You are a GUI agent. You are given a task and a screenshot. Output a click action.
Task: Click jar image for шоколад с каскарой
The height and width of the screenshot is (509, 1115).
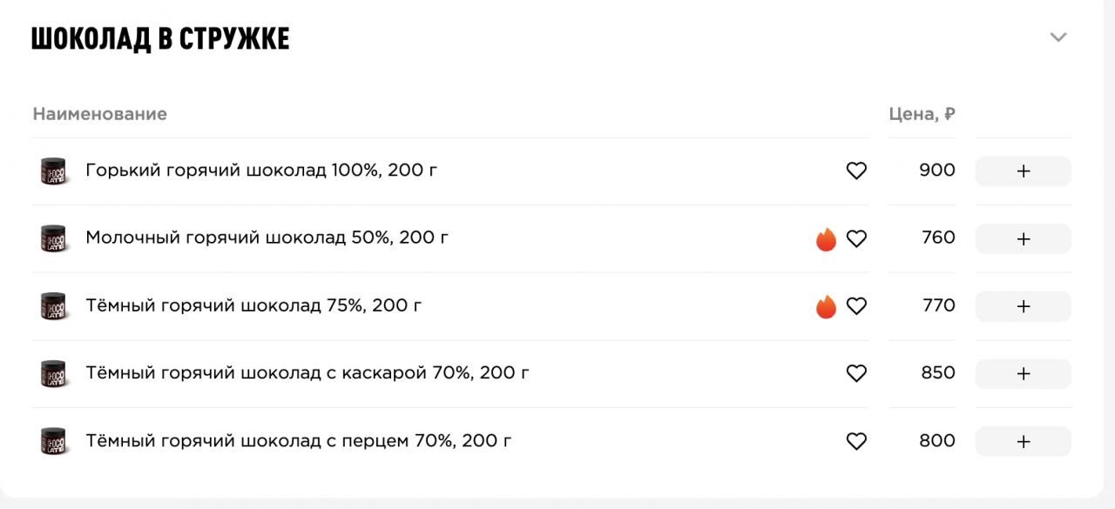pyautogui.click(x=53, y=373)
